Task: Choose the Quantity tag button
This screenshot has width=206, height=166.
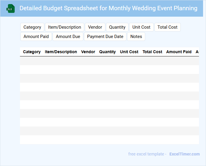Action: (x=117, y=27)
